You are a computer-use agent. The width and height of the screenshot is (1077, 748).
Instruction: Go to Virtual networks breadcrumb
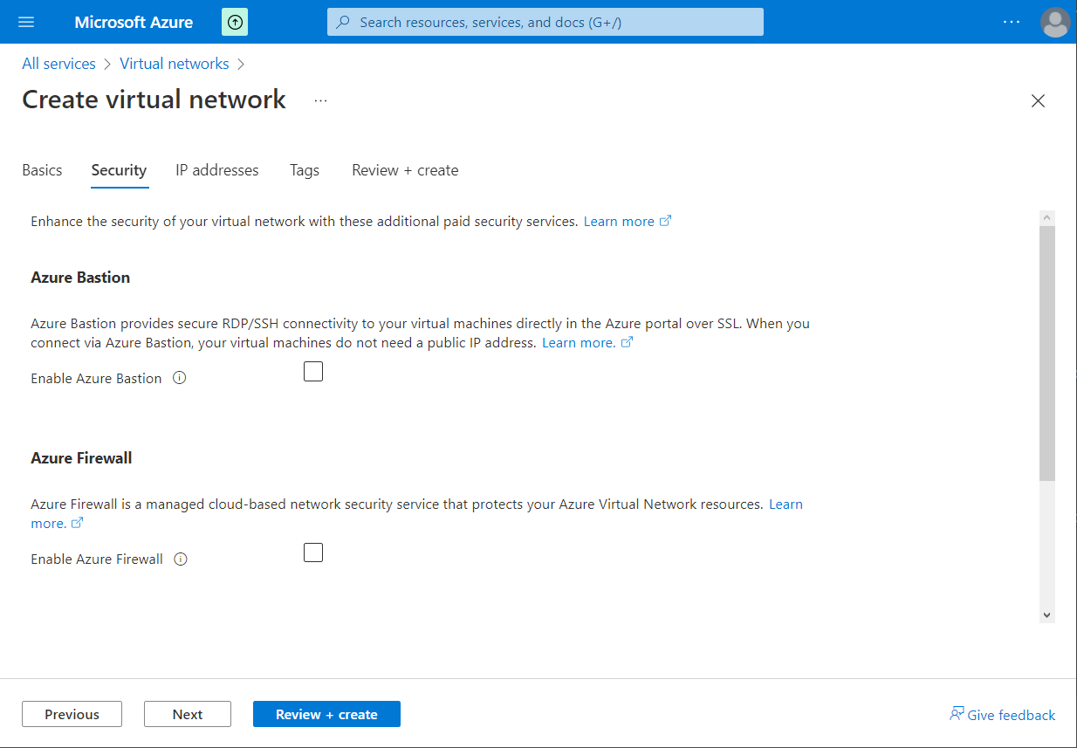(175, 64)
